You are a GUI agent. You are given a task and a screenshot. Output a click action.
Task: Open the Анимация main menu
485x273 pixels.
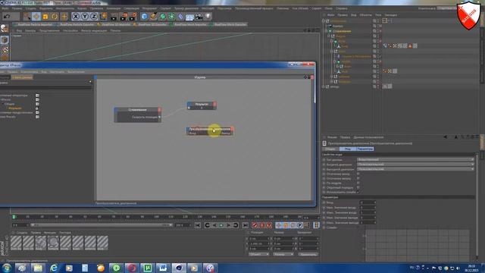(113, 8)
